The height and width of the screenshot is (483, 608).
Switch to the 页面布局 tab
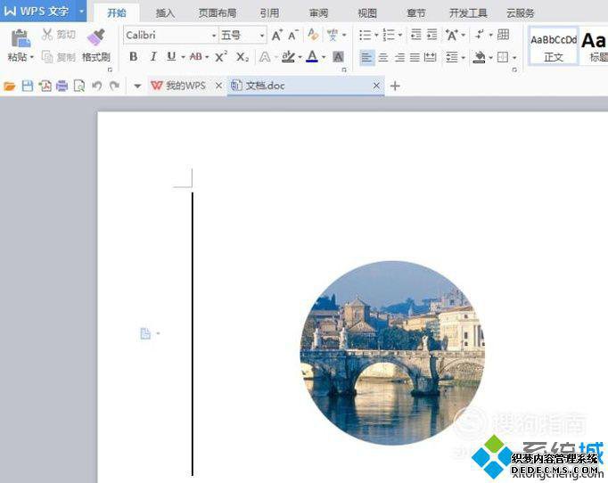tap(218, 13)
